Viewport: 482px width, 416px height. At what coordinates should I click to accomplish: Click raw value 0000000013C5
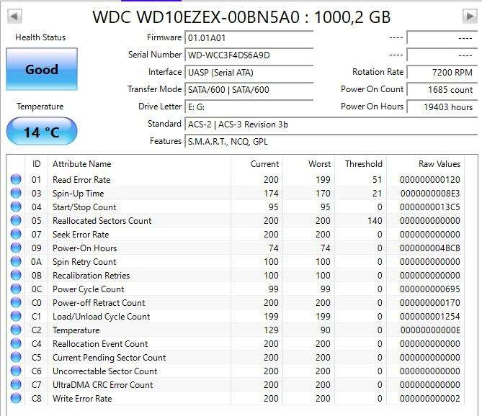(429, 207)
